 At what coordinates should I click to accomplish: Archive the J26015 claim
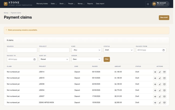164,78
